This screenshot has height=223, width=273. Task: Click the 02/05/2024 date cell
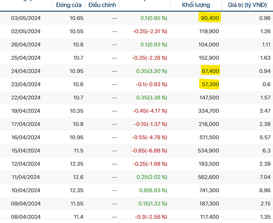pyautogui.click(x=26, y=31)
